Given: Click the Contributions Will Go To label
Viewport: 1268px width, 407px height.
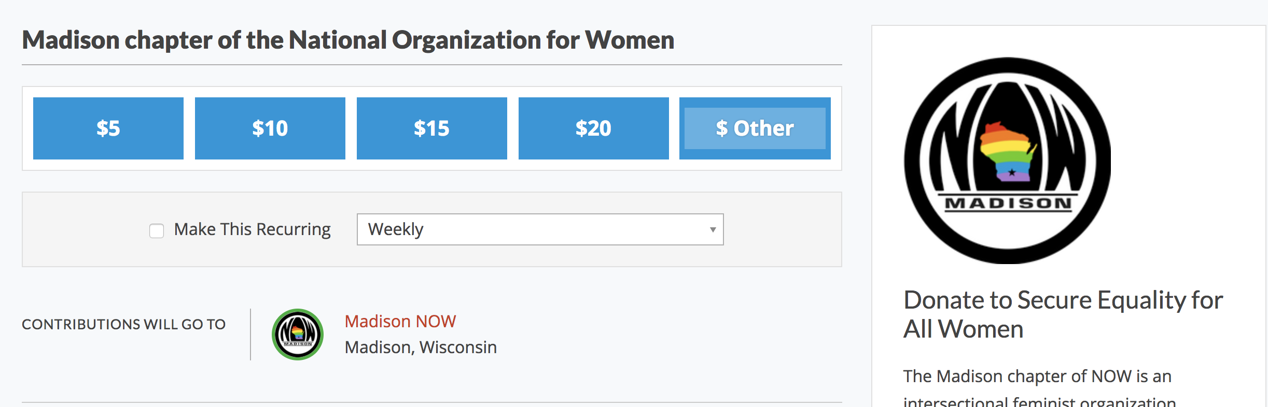Looking at the screenshot, I should 124,324.
